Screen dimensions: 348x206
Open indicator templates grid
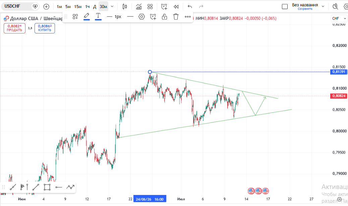[x=150, y=7]
